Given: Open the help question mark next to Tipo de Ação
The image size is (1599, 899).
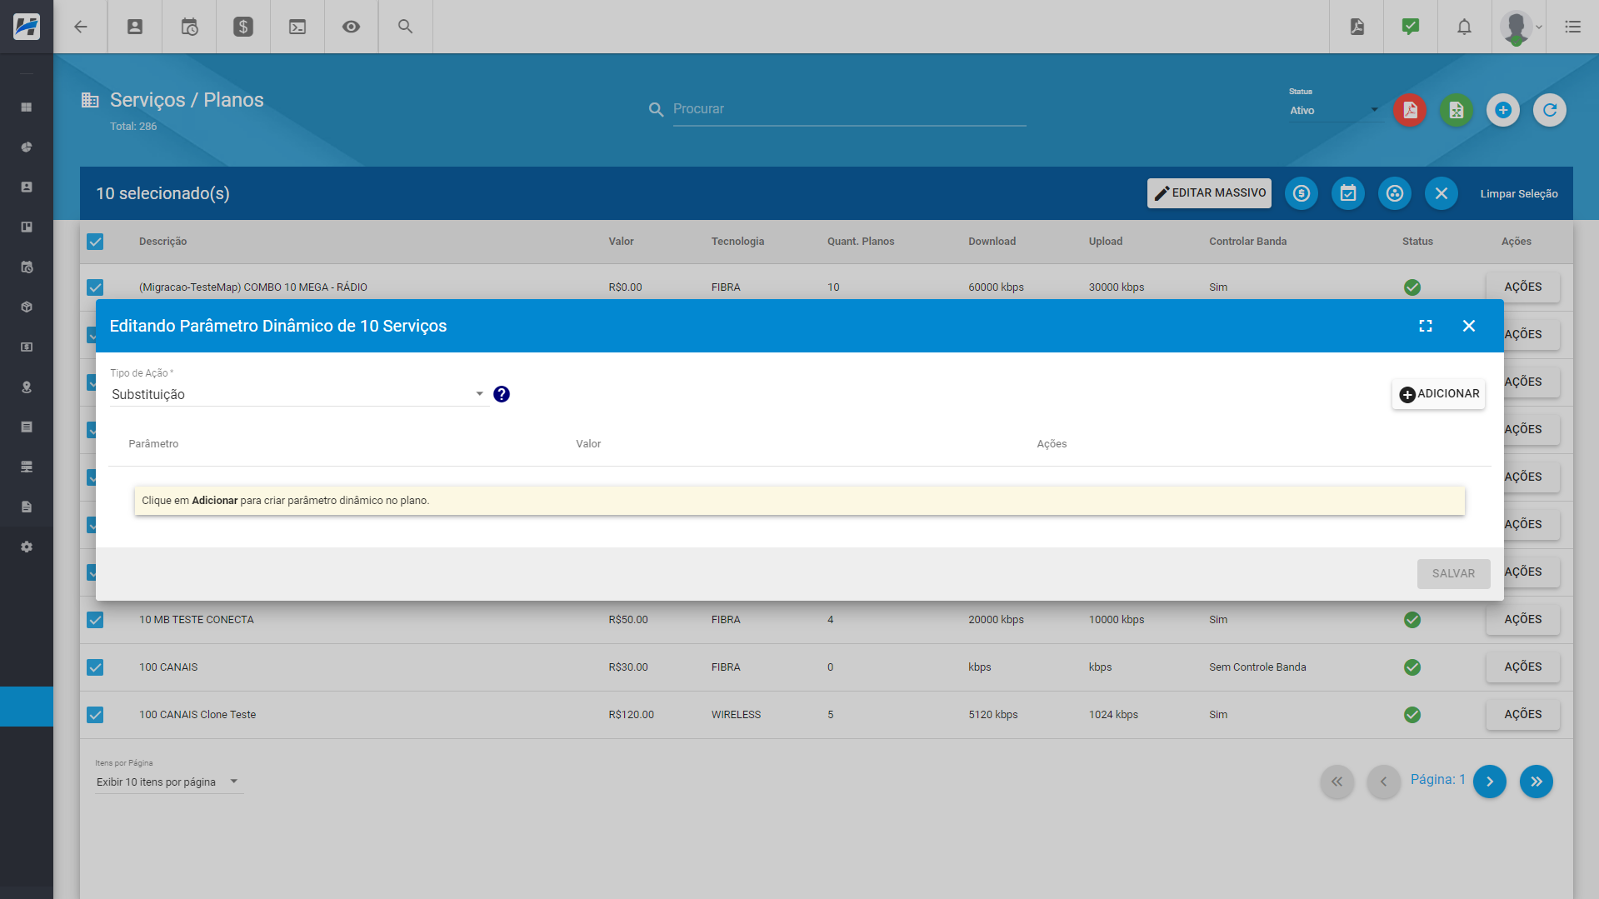Looking at the screenshot, I should (x=502, y=394).
